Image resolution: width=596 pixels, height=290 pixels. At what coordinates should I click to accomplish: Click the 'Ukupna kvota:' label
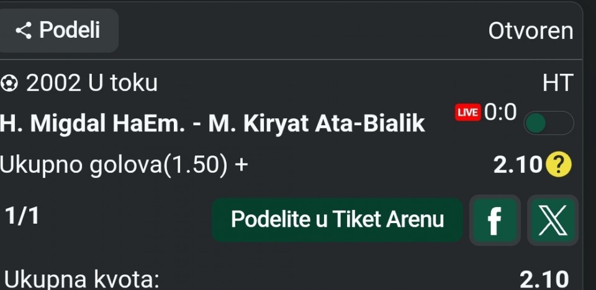point(79,279)
